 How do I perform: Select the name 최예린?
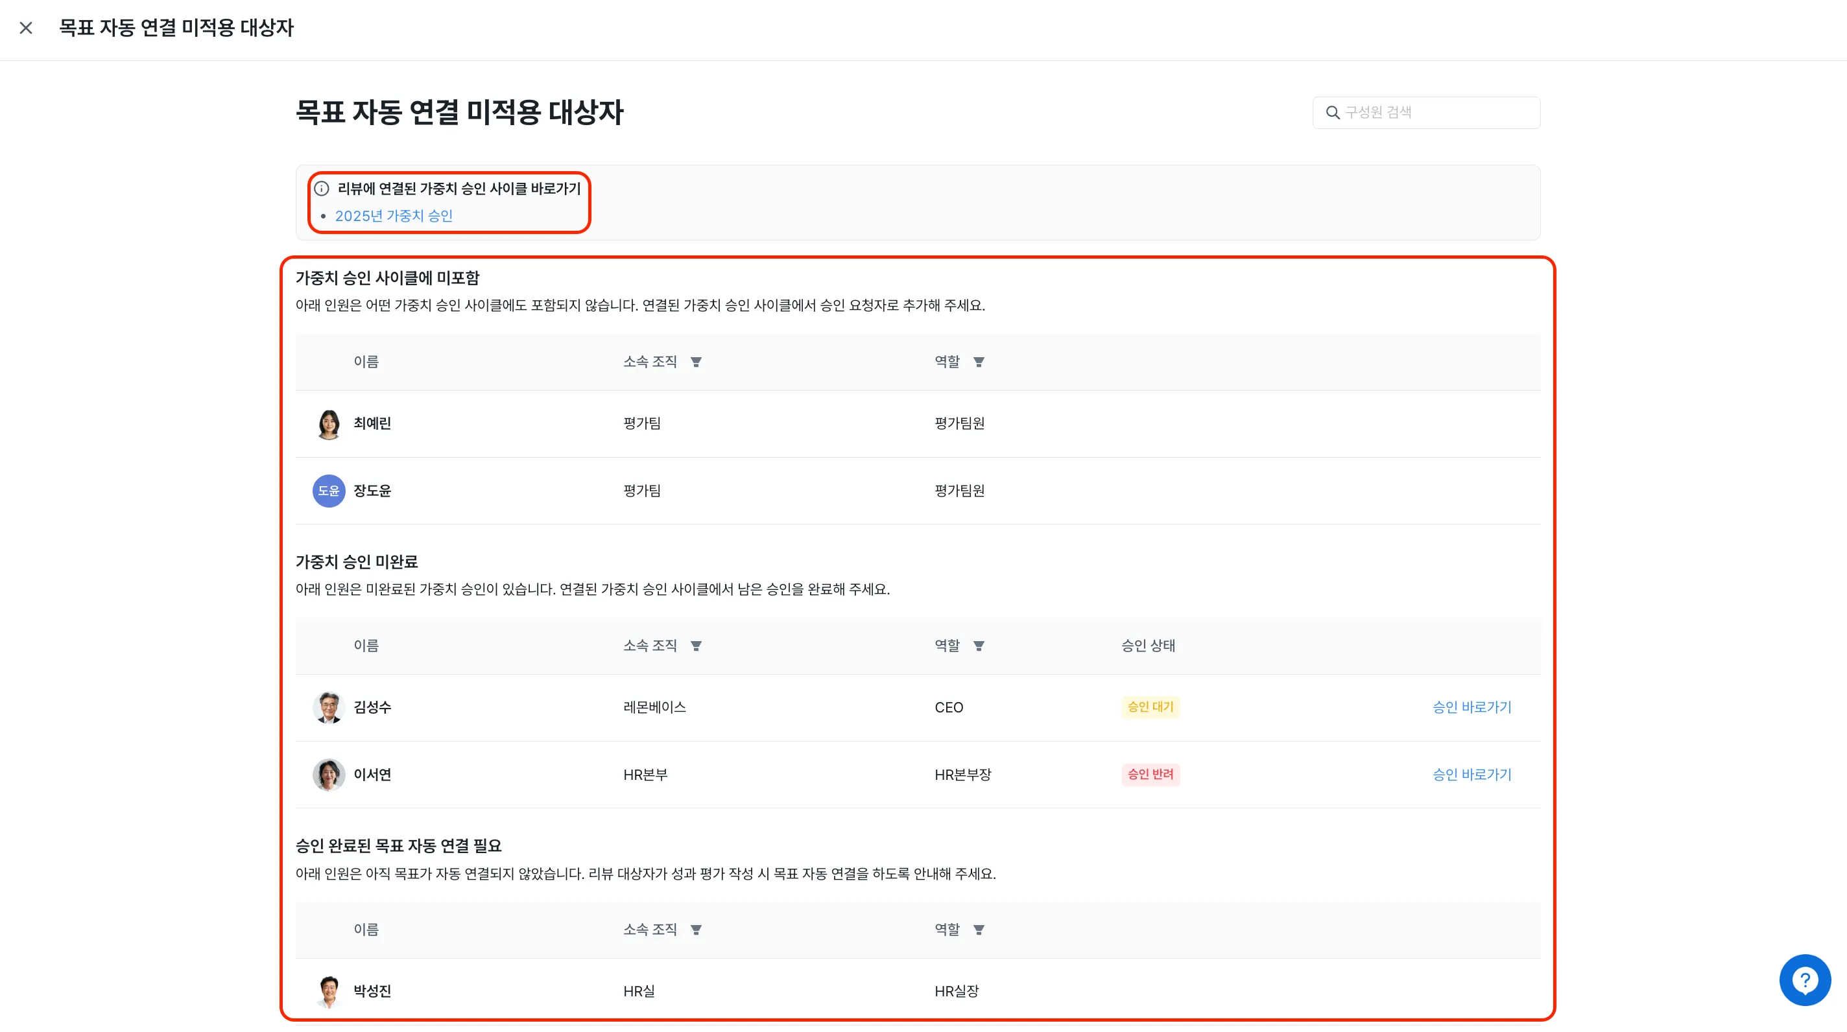pos(372,423)
